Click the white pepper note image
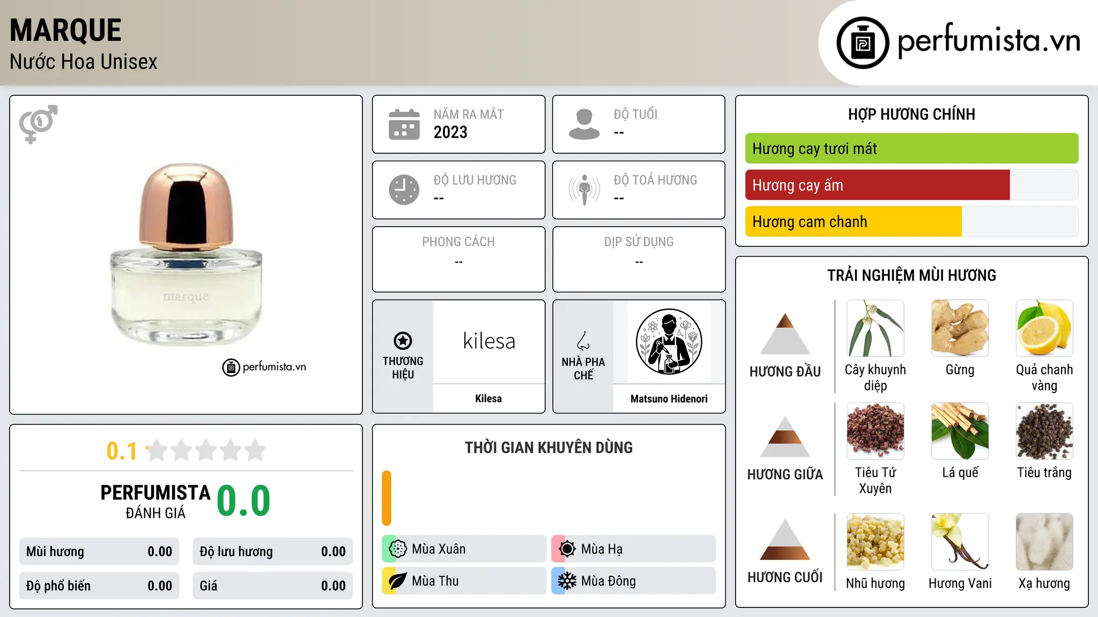The width and height of the screenshot is (1098, 617). tap(1044, 431)
